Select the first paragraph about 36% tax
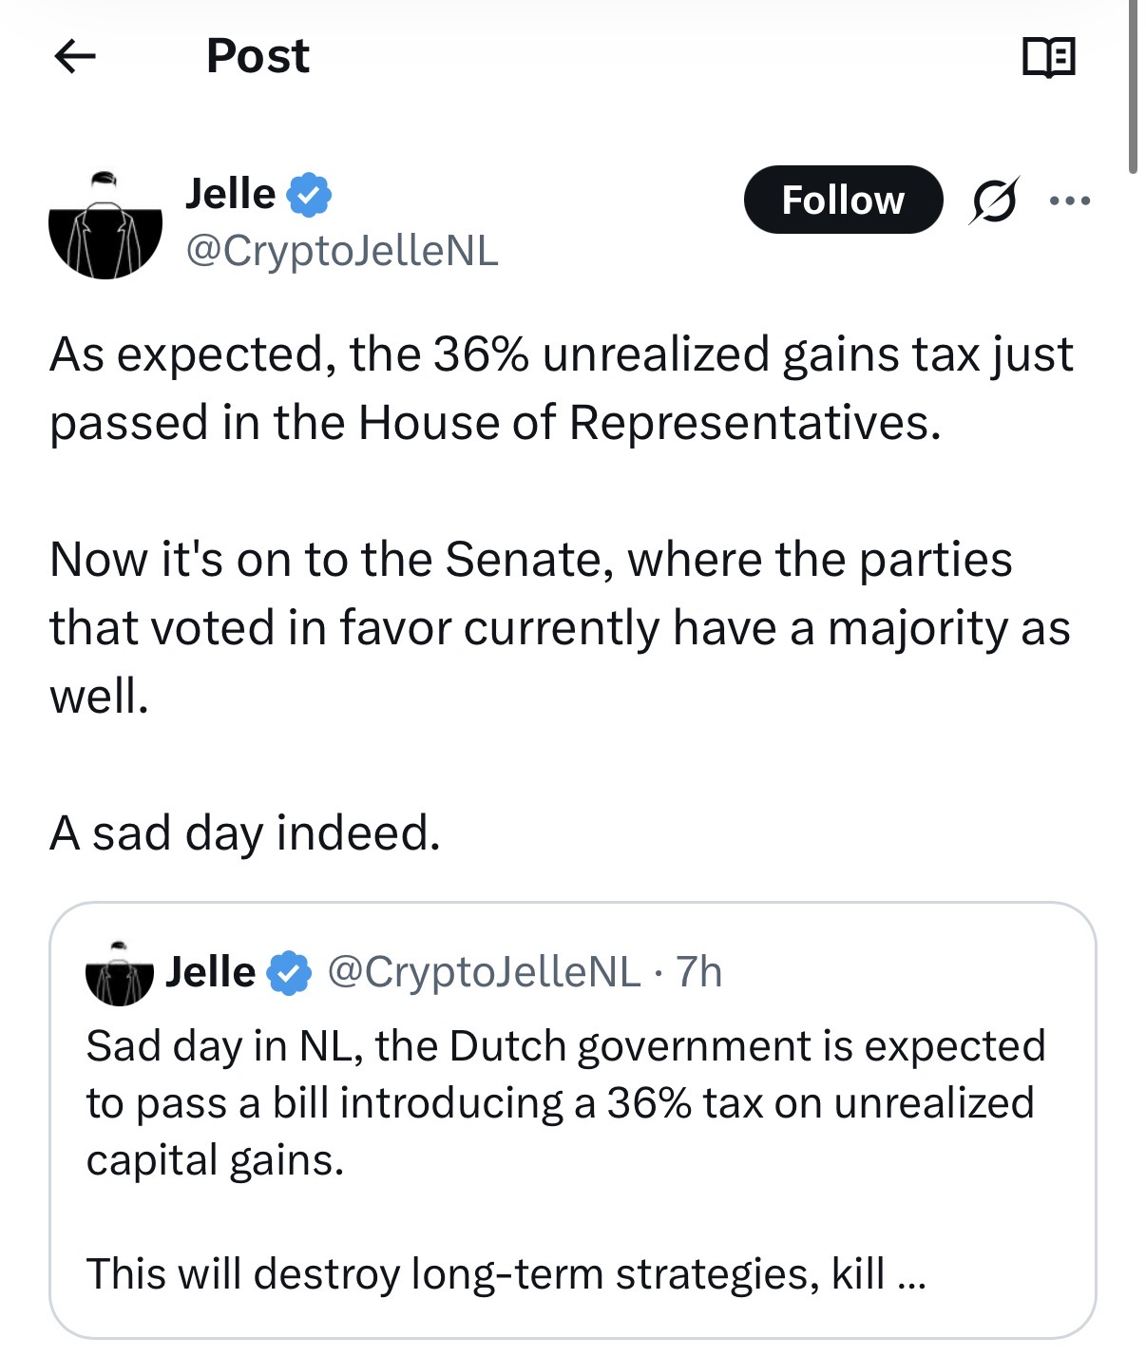1146x1357 pixels. coord(561,388)
